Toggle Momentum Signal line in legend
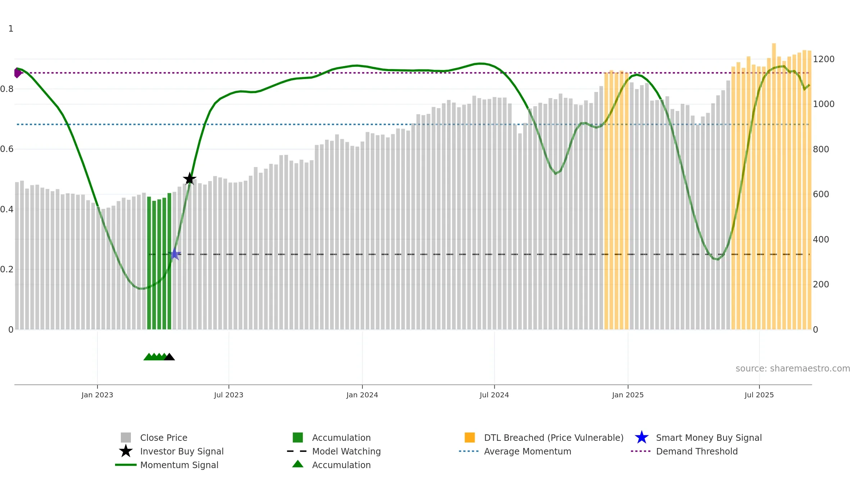 (179, 465)
